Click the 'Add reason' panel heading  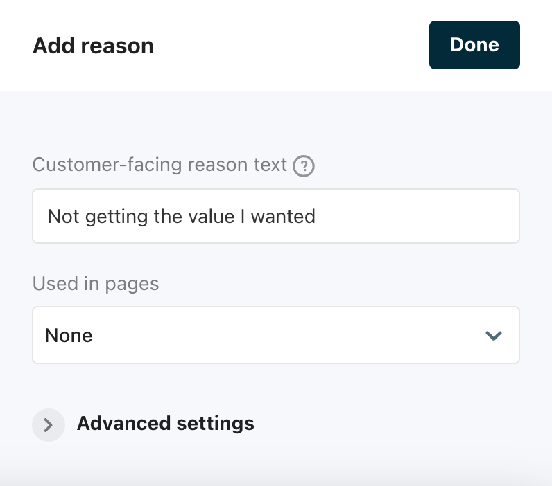[93, 46]
